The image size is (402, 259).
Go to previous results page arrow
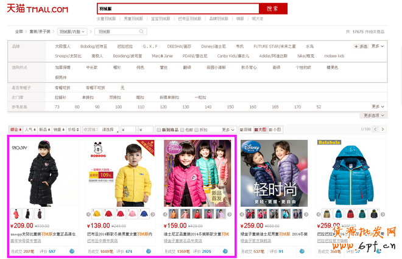coord(375,129)
